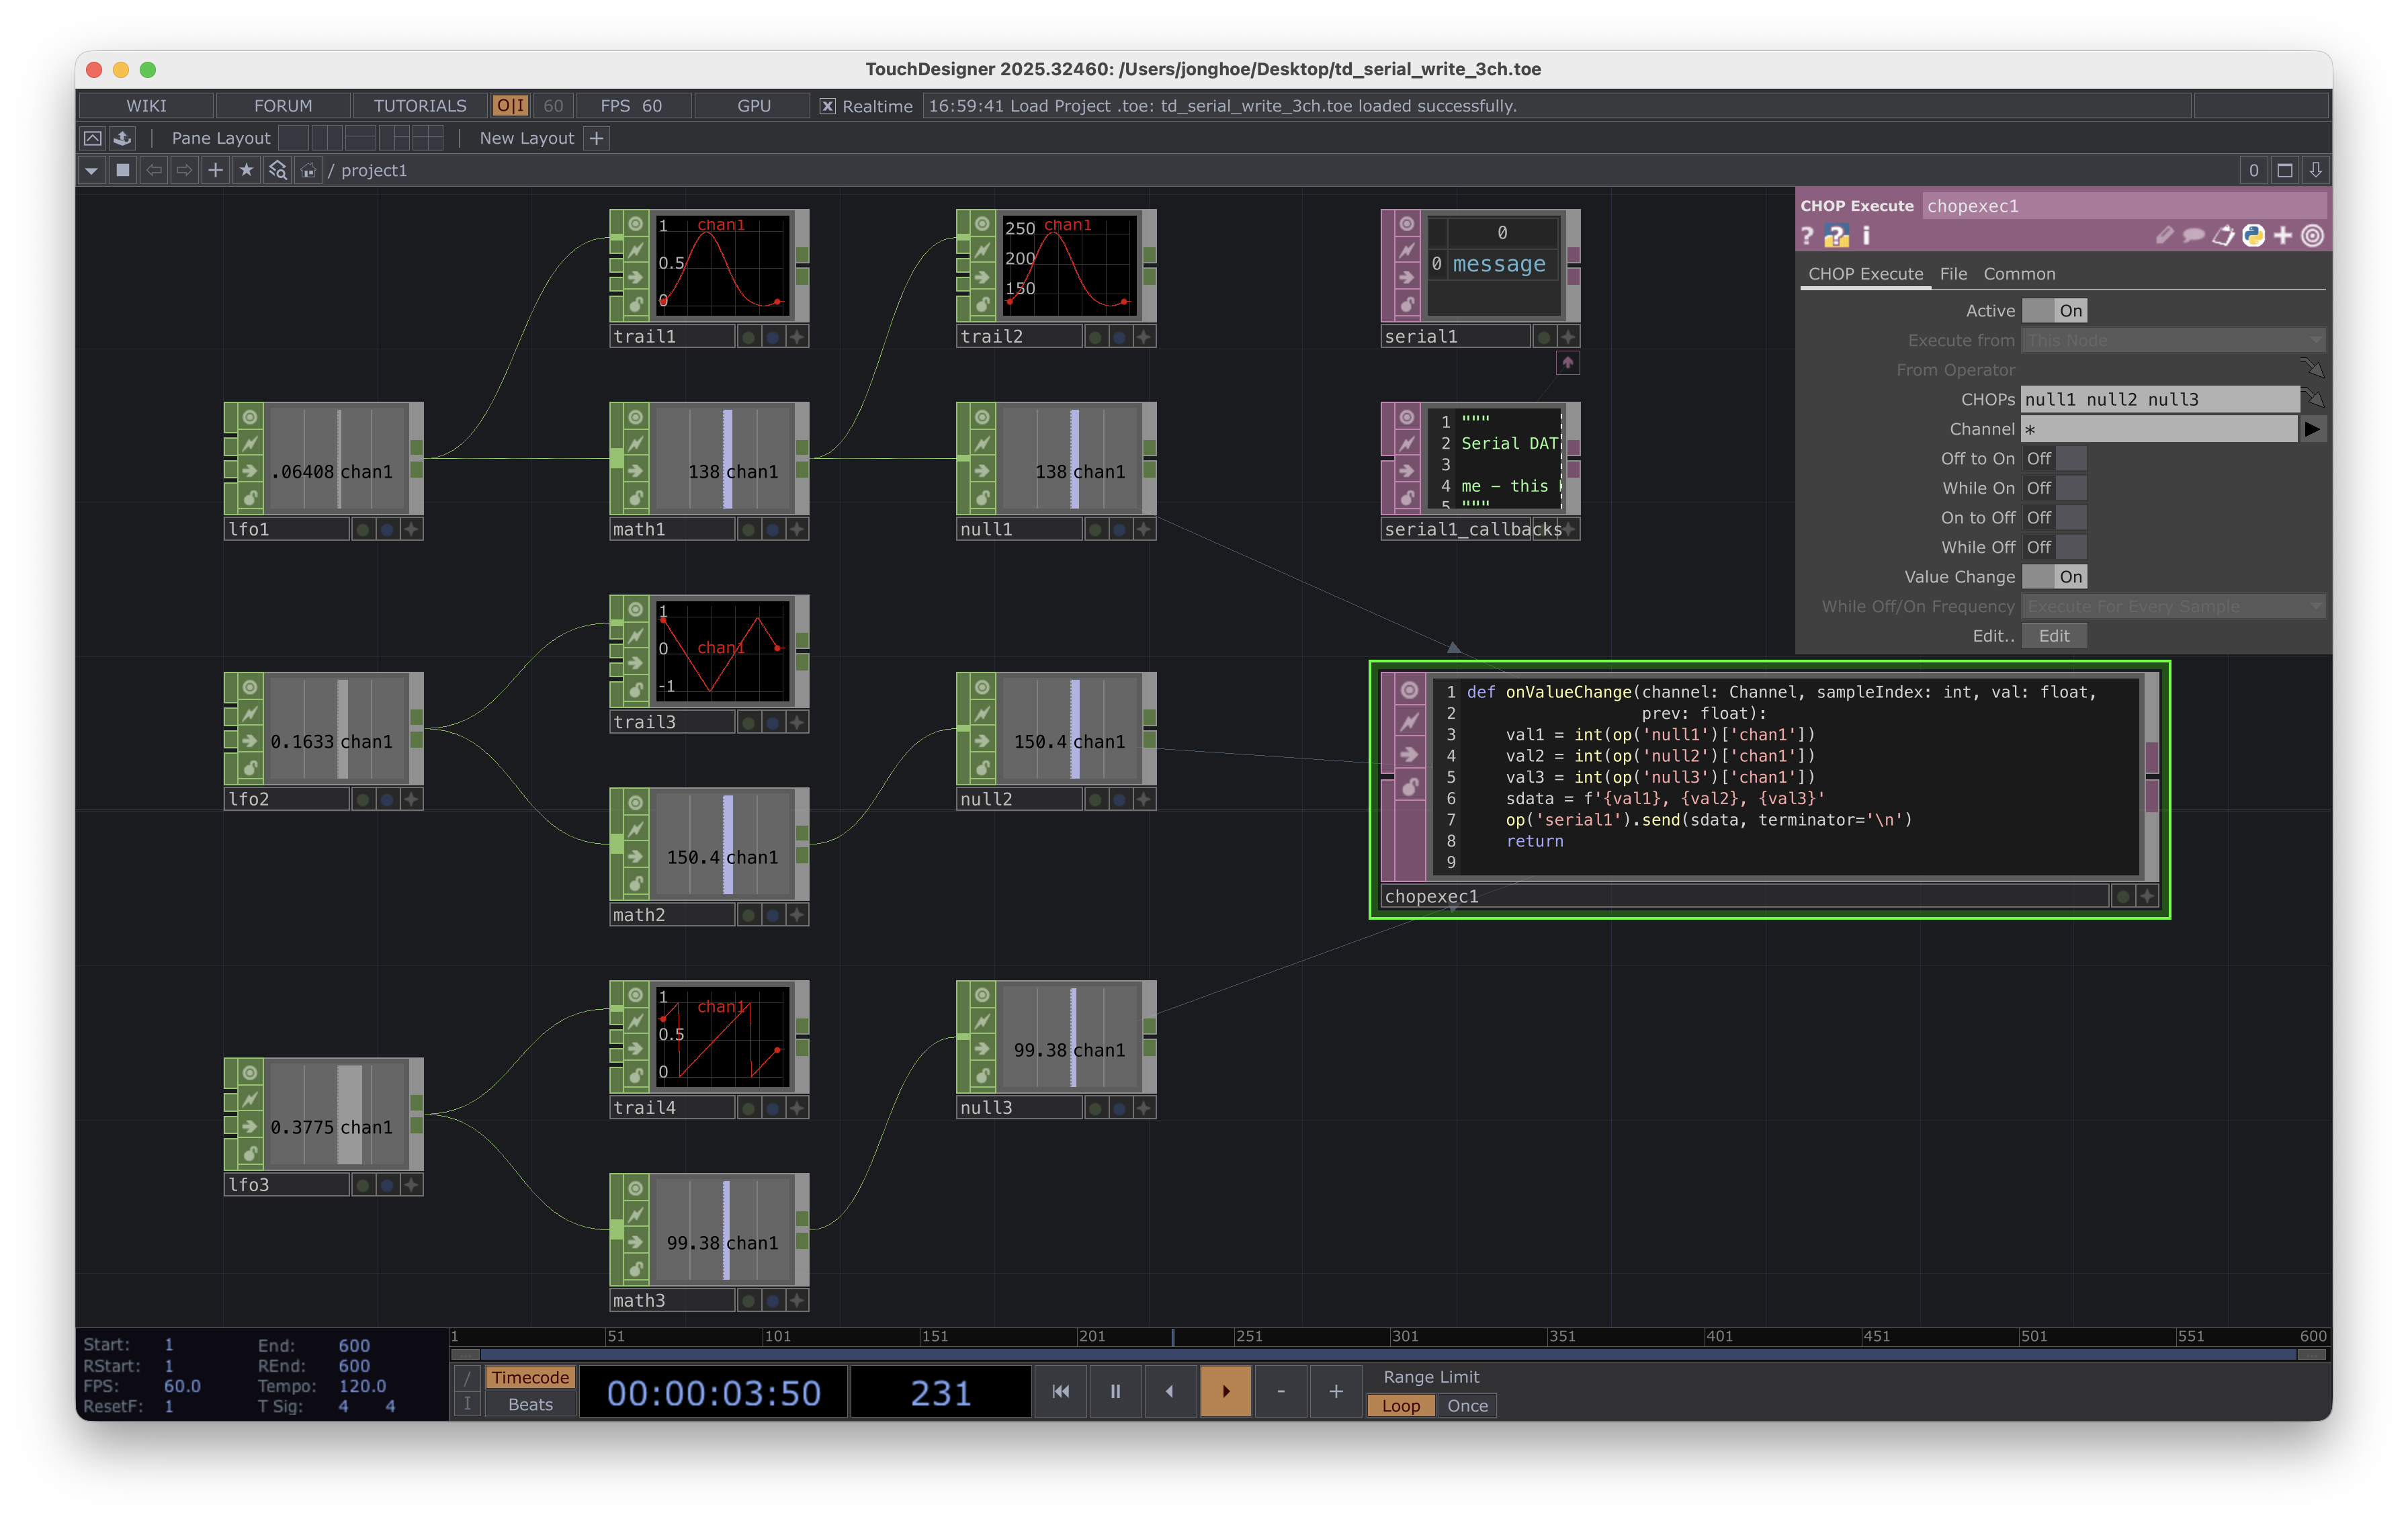Click the Edit button for the script
This screenshot has height=1521, width=2408.
point(2054,636)
